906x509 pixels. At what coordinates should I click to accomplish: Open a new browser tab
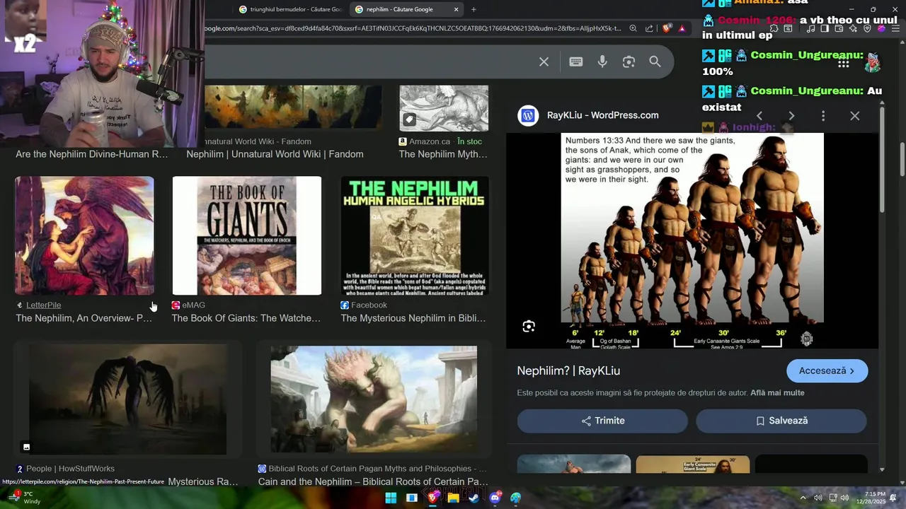(x=474, y=10)
